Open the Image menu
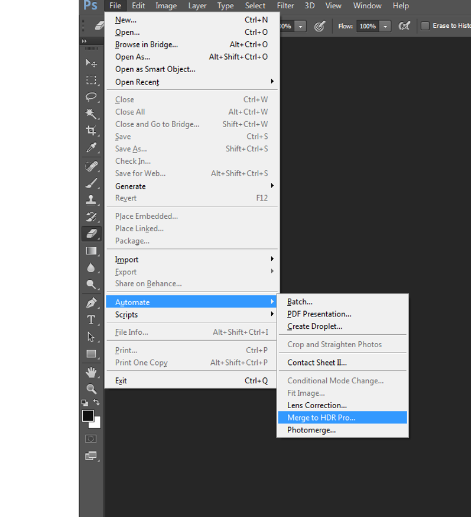This screenshot has width=471, height=517. (x=166, y=5)
